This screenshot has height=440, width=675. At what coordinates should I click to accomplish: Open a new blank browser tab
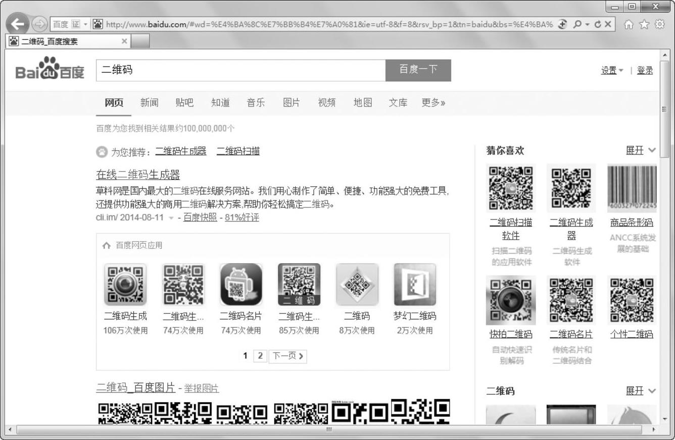tap(140, 41)
